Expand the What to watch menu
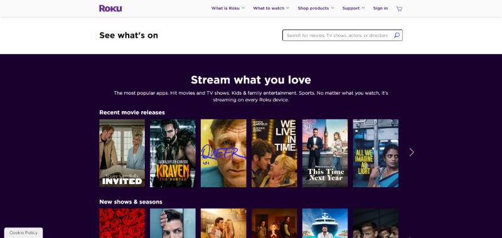The height and width of the screenshot is (238, 502). 271,8
